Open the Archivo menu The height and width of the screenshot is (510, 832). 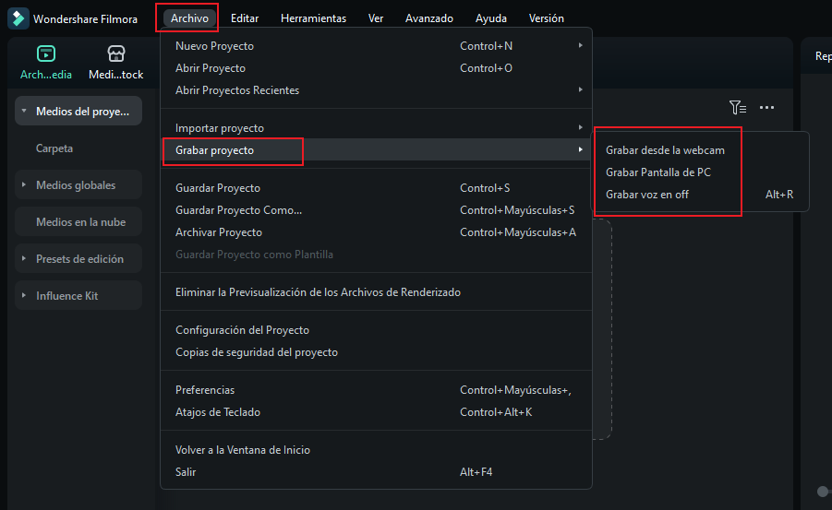click(189, 18)
